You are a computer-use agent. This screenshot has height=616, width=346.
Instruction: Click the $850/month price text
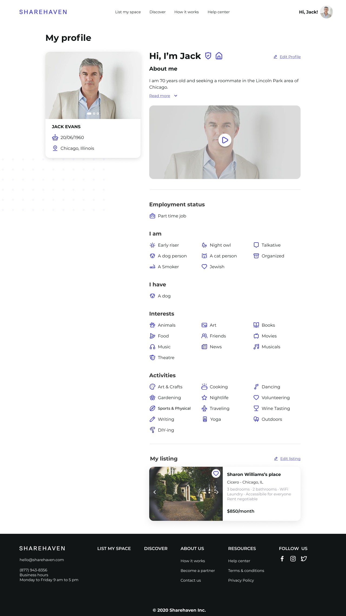[x=241, y=511]
